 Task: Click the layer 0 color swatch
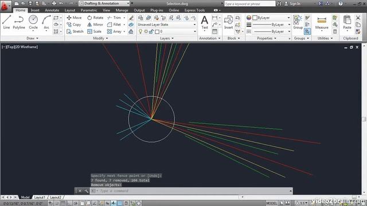(x=157, y=31)
